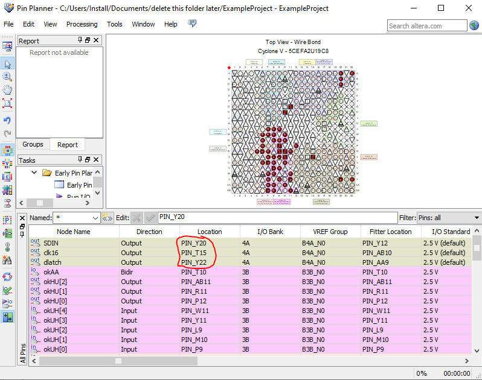This screenshot has height=380, width=482.
Task: Activate the zoom magnifier tool
Action: [8, 77]
